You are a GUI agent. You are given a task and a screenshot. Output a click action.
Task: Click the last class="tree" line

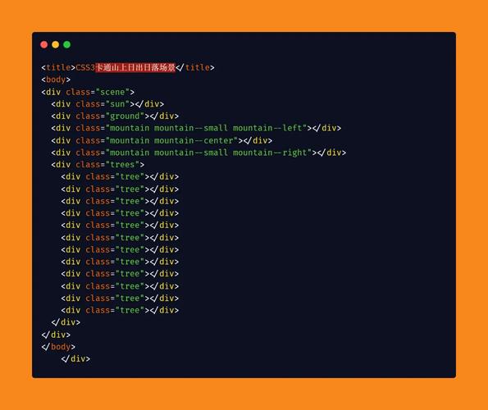pyautogui.click(x=120, y=310)
